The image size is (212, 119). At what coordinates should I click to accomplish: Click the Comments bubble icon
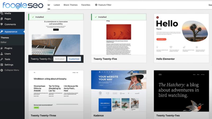coord(2,24)
